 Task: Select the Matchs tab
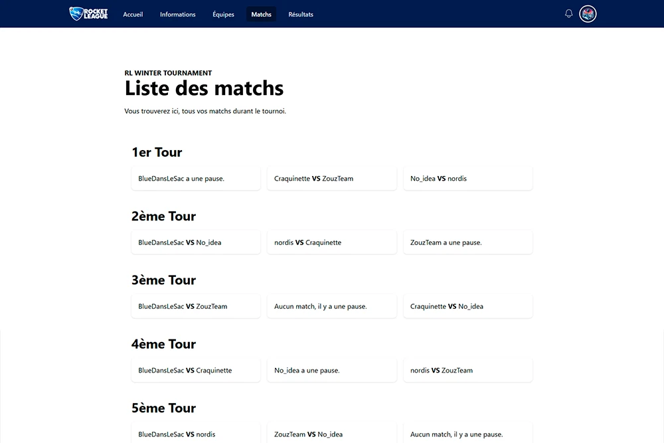(261, 15)
